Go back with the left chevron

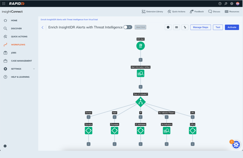(x=43, y=27)
